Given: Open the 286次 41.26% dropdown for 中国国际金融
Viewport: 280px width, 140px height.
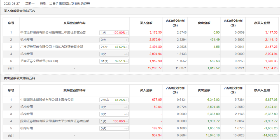Looking at the screenshot, I should click(x=114, y=100).
